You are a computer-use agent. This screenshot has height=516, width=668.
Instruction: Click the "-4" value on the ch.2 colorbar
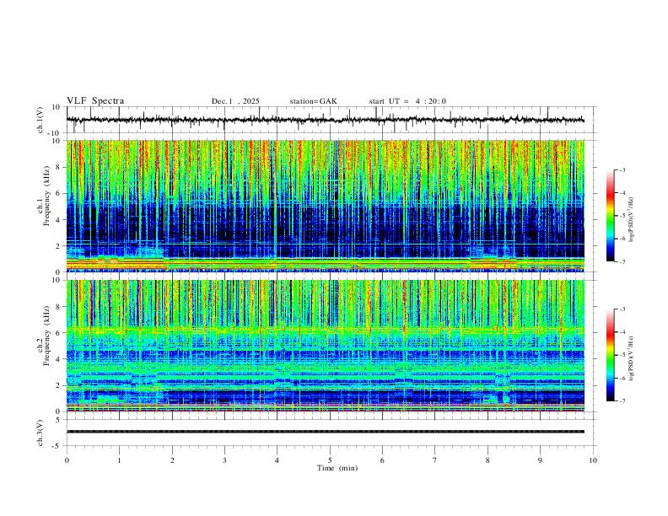622,332
